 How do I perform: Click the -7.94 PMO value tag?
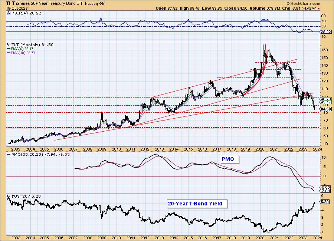tap(326, 191)
